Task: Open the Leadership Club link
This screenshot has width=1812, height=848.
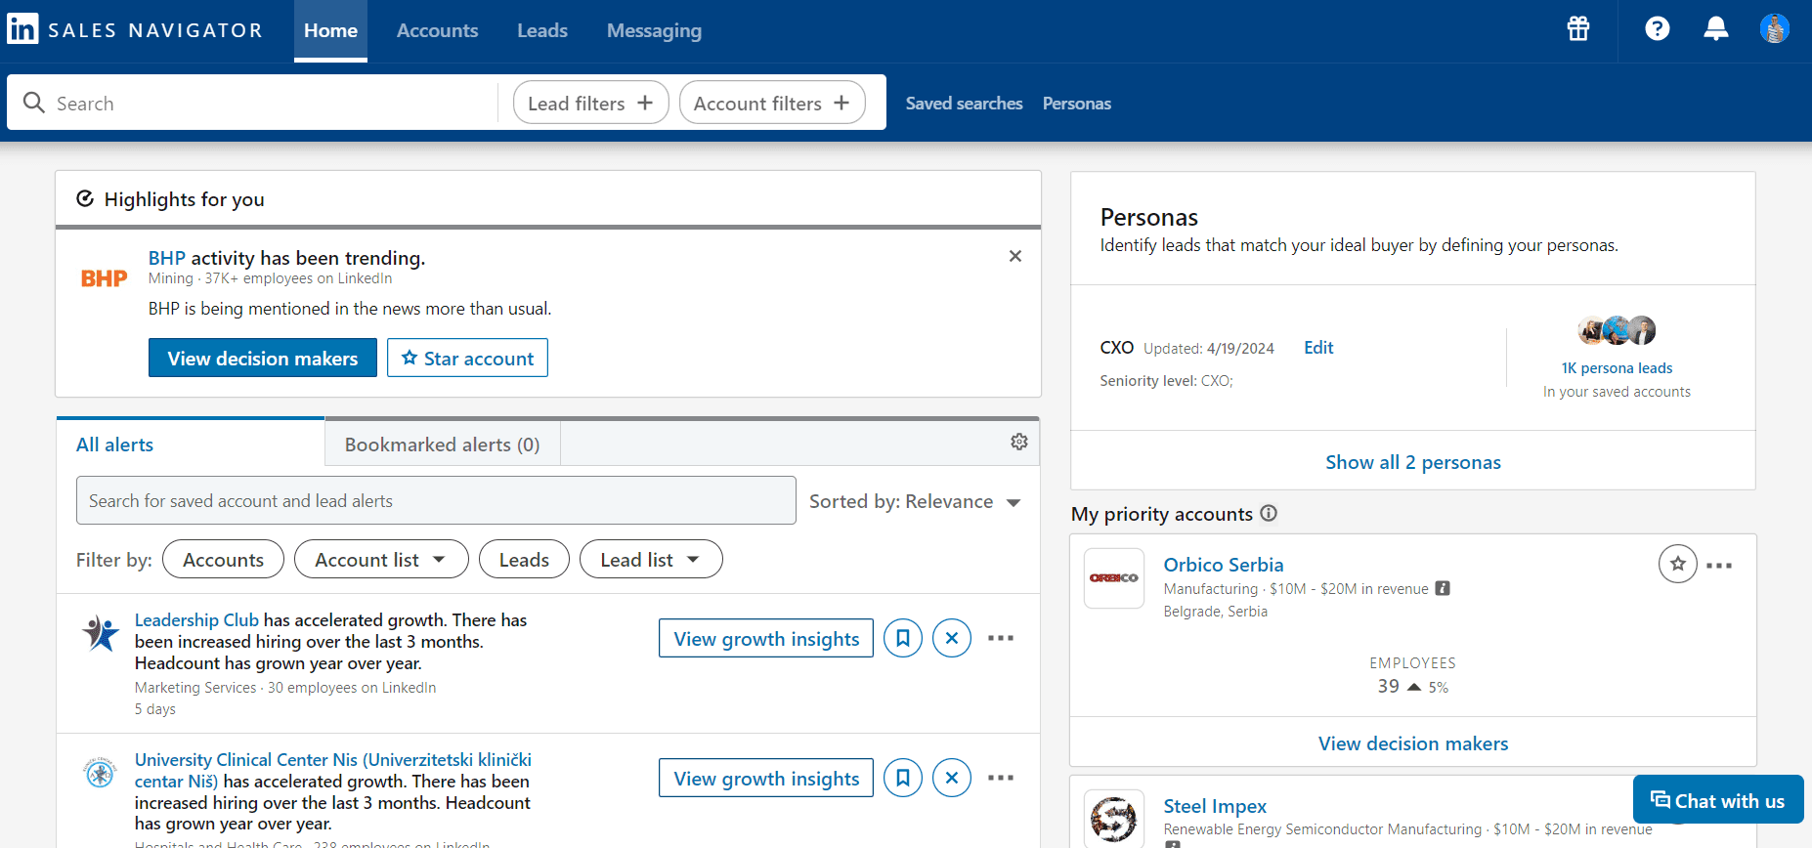Action: [196, 619]
